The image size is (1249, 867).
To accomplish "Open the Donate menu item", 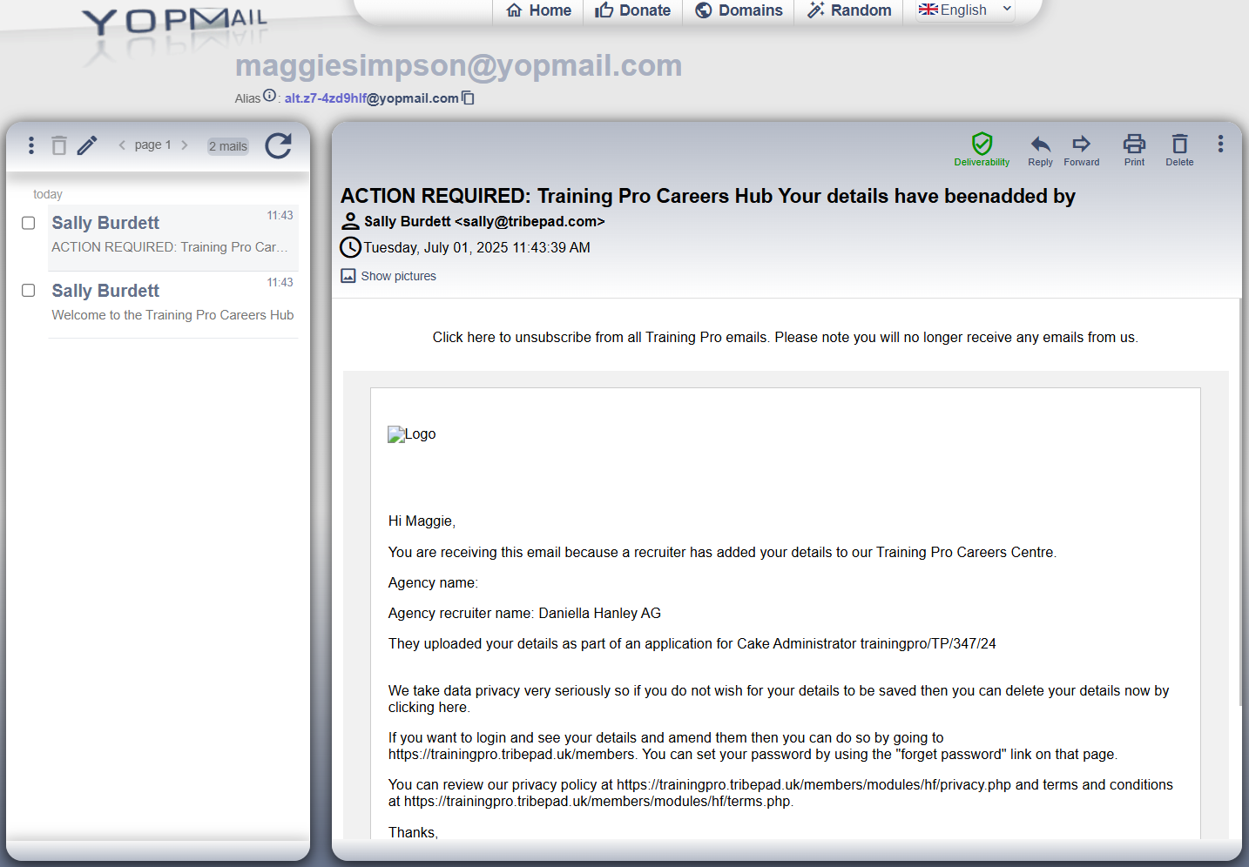I will (x=632, y=10).
